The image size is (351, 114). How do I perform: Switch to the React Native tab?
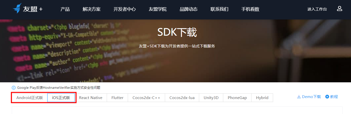click(x=91, y=98)
